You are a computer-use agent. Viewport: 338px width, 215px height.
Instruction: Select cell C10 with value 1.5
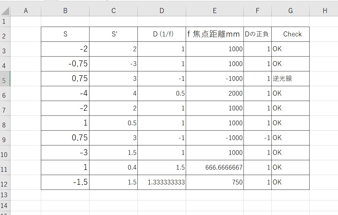pos(113,153)
